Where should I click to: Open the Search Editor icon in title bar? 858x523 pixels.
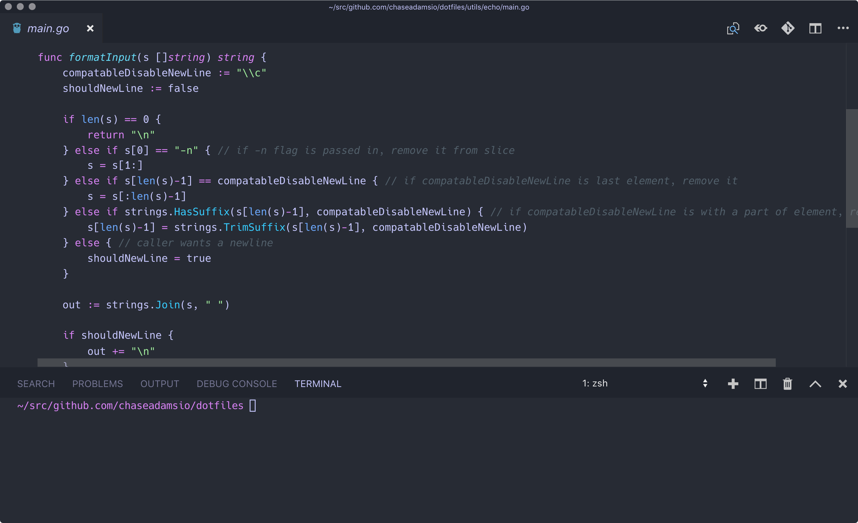[x=733, y=28]
